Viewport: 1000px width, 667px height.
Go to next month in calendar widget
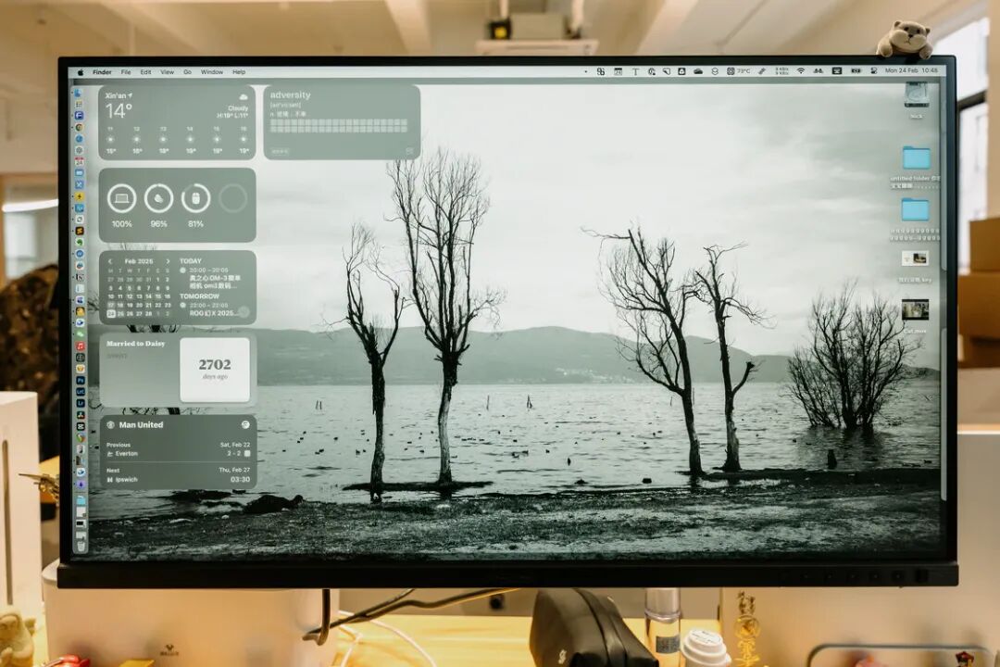point(168,261)
